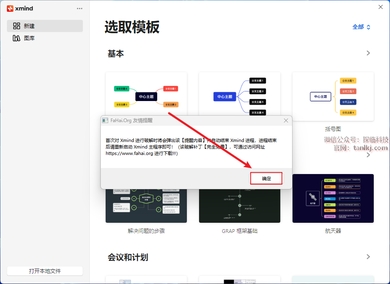Click the 打开本地文件 button
390x284 pixels.
tap(45, 271)
